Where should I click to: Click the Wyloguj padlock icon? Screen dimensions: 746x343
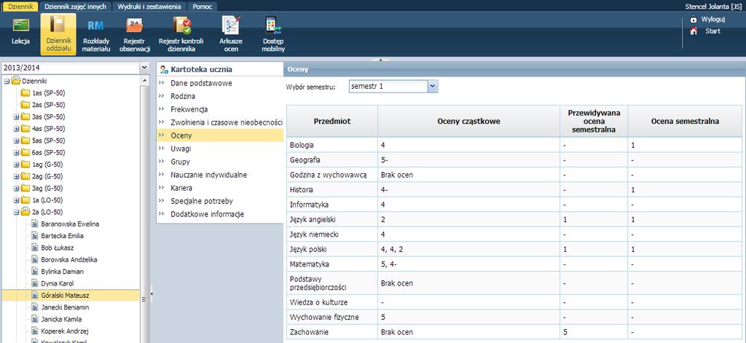click(694, 19)
